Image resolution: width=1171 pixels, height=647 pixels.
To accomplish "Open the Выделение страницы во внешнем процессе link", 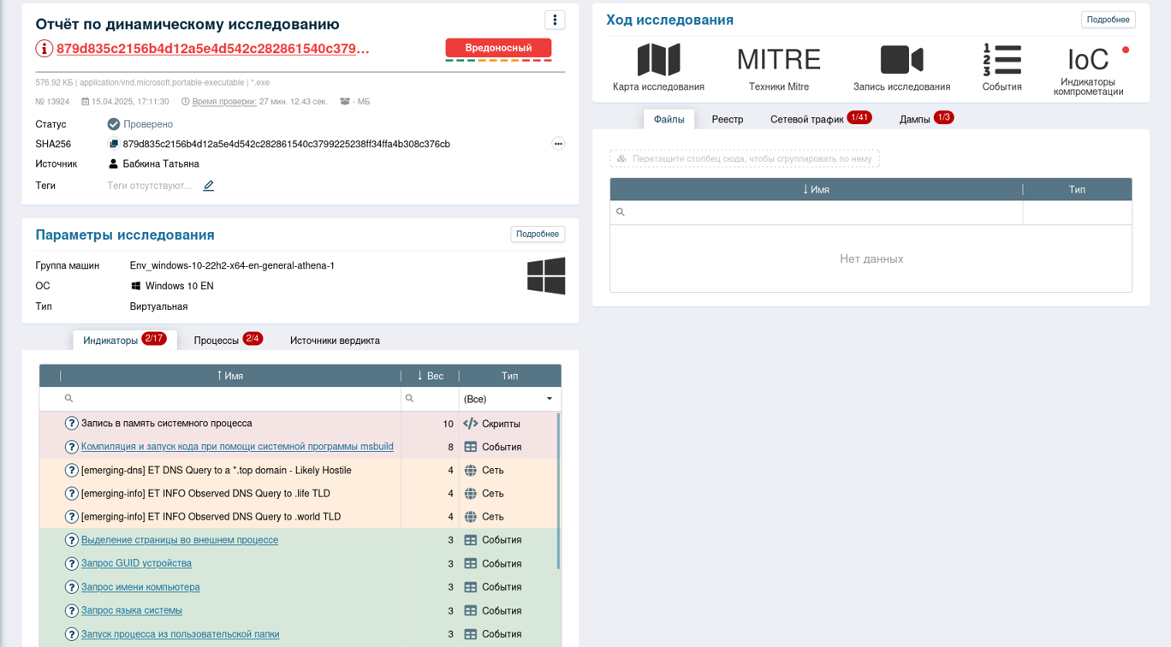I will (x=179, y=540).
